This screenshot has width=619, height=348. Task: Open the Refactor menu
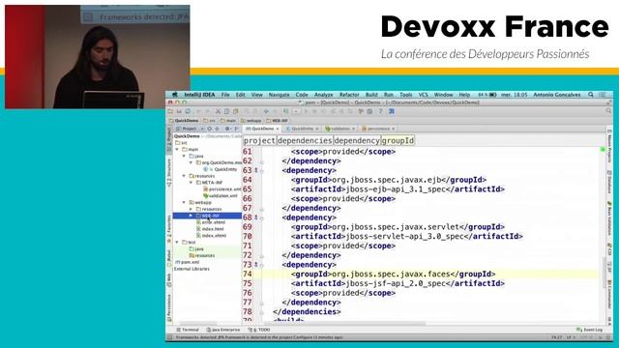click(x=349, y=95)
